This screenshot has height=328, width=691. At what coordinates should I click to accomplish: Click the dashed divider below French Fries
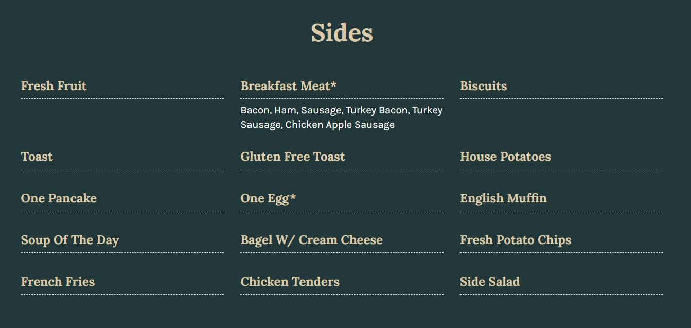tap(122, 294)
